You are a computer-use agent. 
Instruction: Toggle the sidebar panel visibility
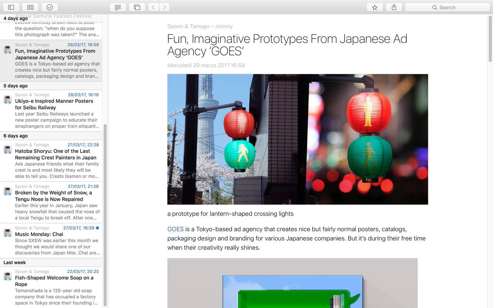point(11,7)
